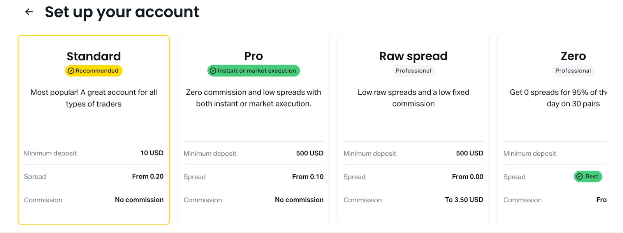The image size is (623, 233).
Task: Choose the Zero account card
Action: [552, 130]
